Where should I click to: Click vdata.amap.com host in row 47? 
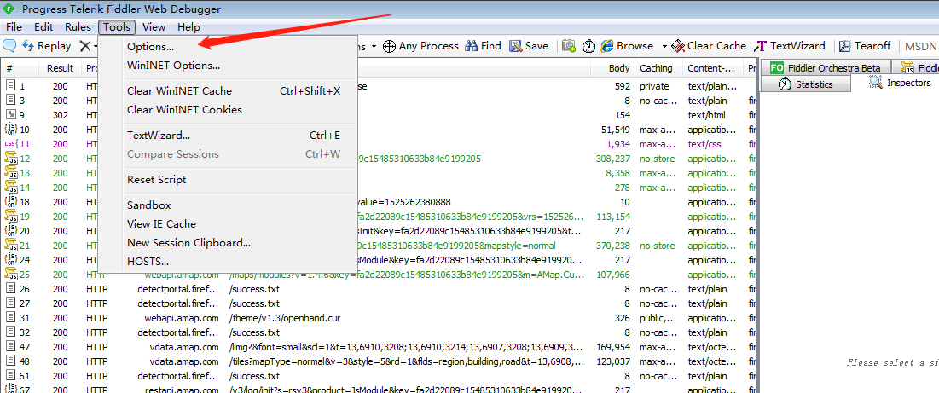click(x=184, y=347)
